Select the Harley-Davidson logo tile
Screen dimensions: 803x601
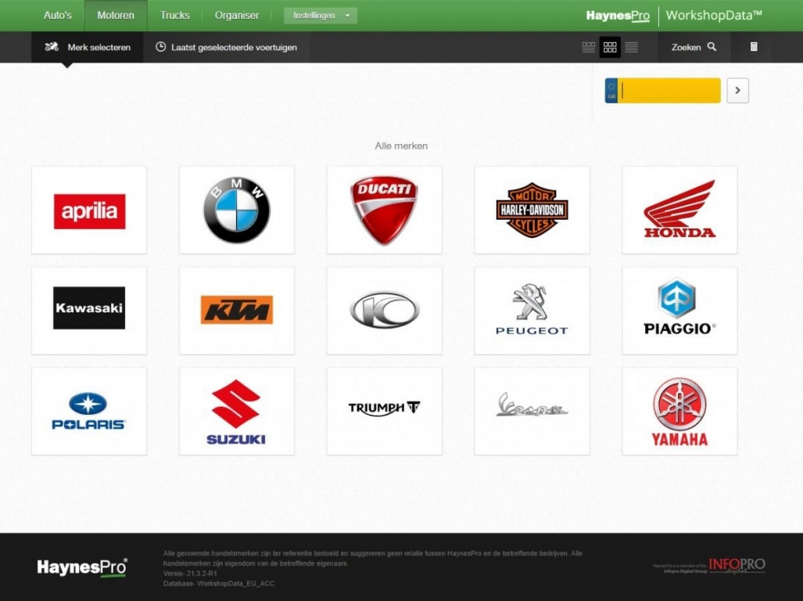(532, 210)
